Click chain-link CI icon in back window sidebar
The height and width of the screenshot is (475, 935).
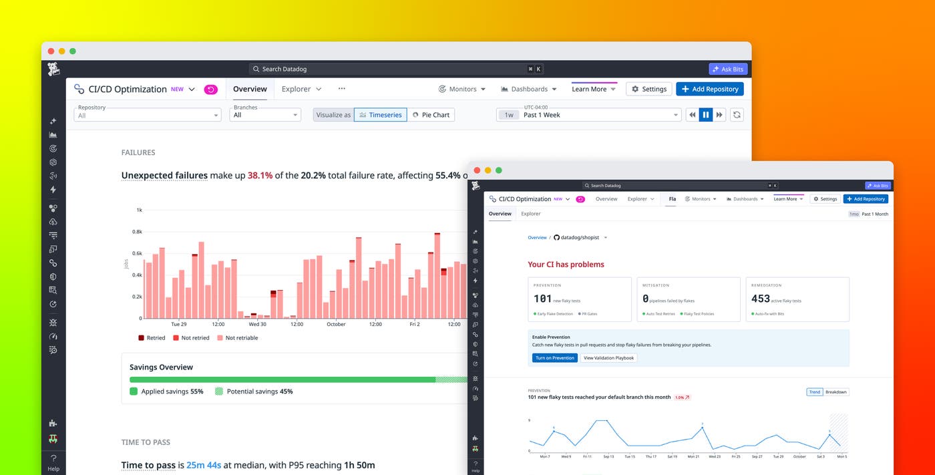pos(53,263)
